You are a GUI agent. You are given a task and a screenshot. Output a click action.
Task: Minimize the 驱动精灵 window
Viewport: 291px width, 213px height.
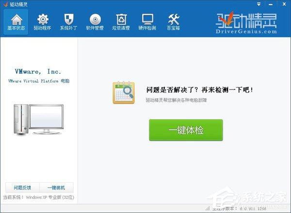[x=271, y=4]
